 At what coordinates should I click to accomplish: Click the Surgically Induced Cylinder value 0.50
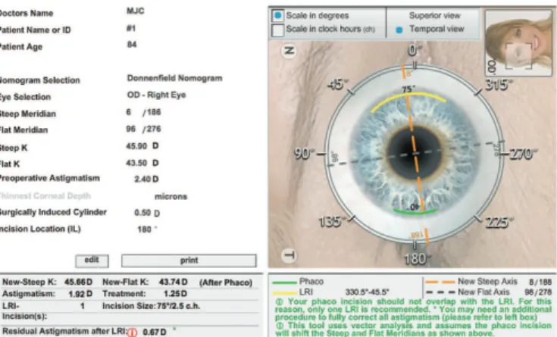[142, 213]
